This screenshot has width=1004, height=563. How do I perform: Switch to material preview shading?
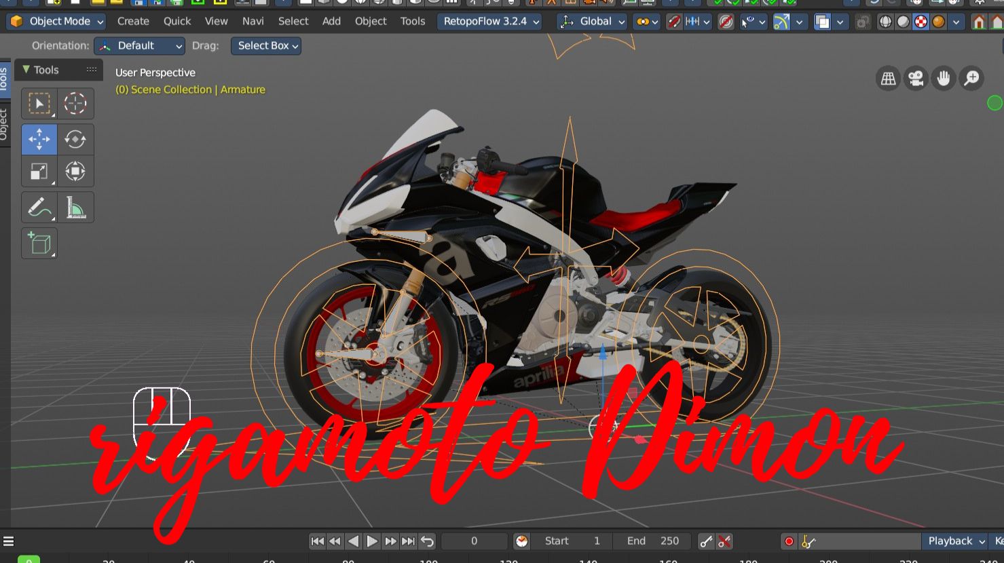tap(921, 22)
